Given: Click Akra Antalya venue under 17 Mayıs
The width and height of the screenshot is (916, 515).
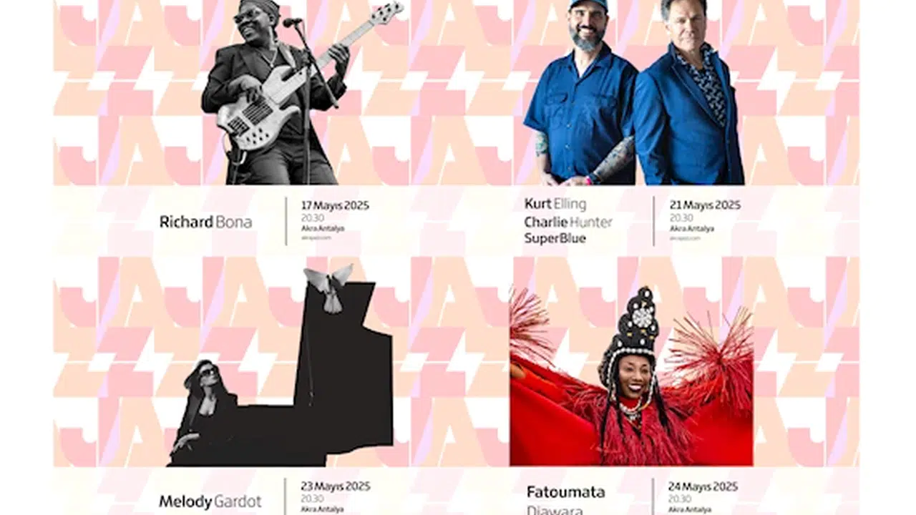Looking at the screenshot, I should point(323,229).
